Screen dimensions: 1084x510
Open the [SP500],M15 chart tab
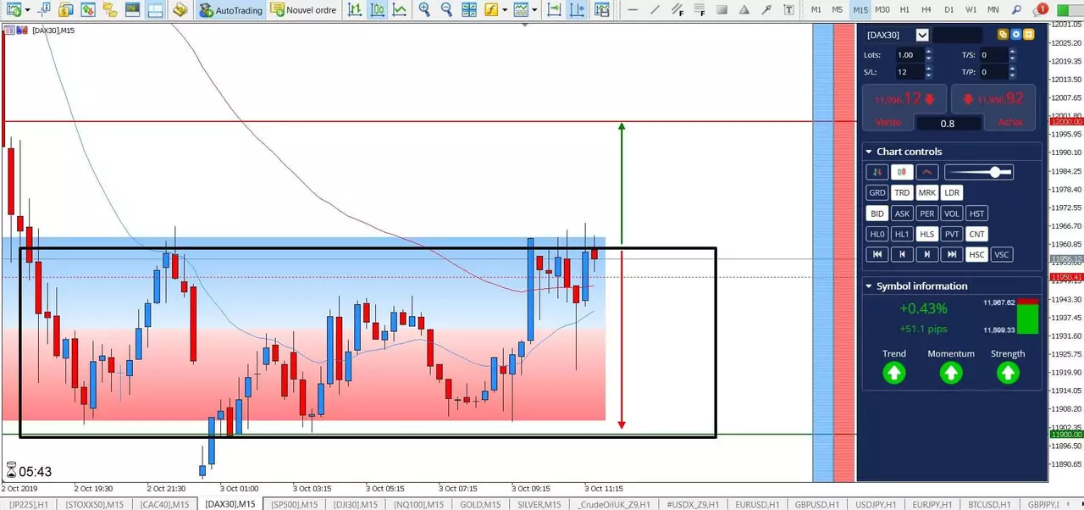tap(295, 504)
